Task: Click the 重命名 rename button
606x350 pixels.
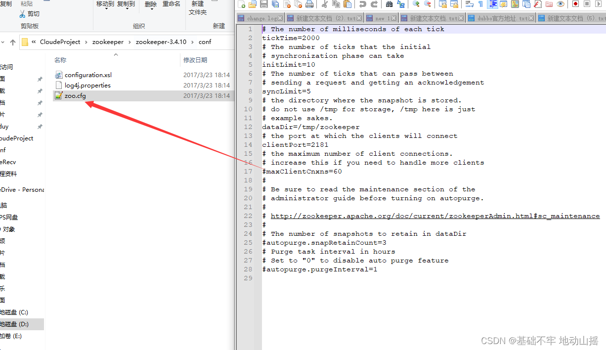Action: coord(172,4)
